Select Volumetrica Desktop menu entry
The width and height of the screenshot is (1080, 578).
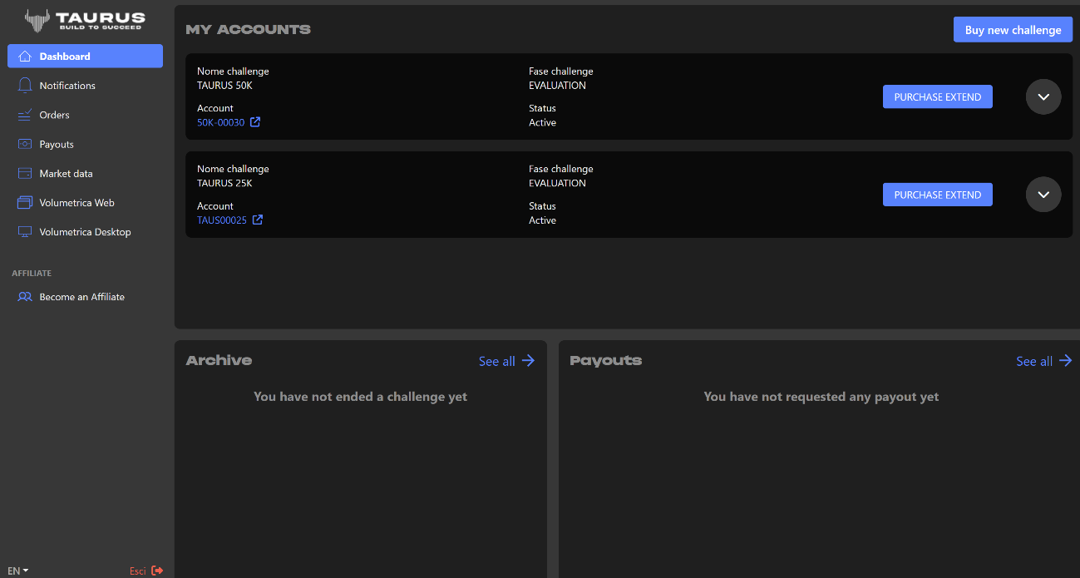click(85, 232)
